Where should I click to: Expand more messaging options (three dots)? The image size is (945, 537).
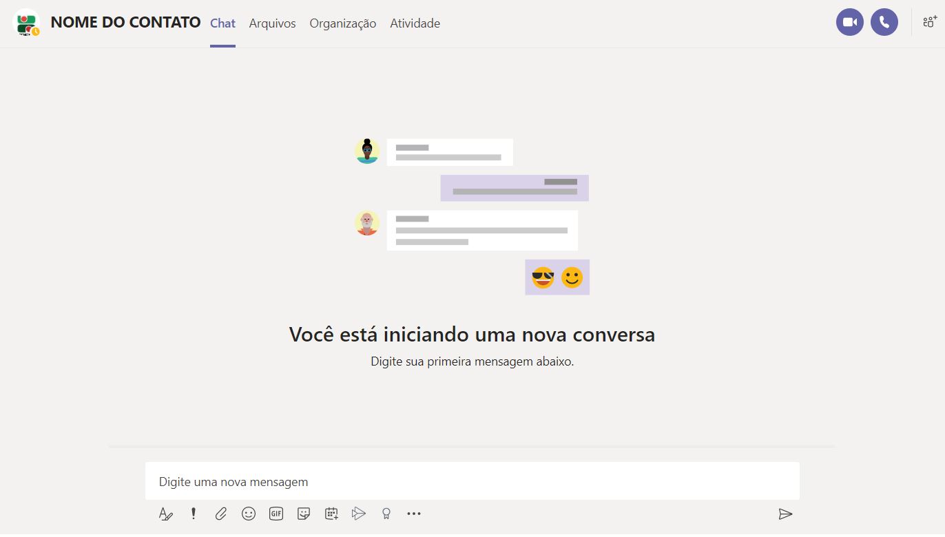coord(413,514)
